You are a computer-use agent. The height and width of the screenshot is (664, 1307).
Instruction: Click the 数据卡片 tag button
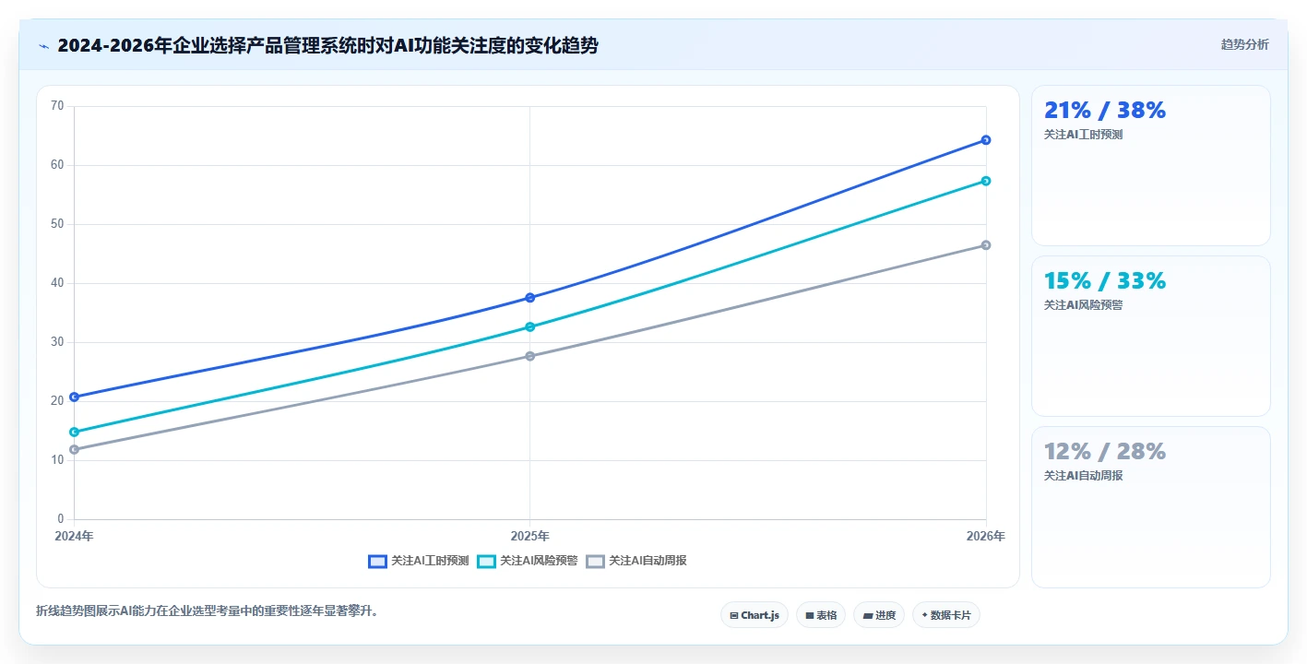[946, 615]
